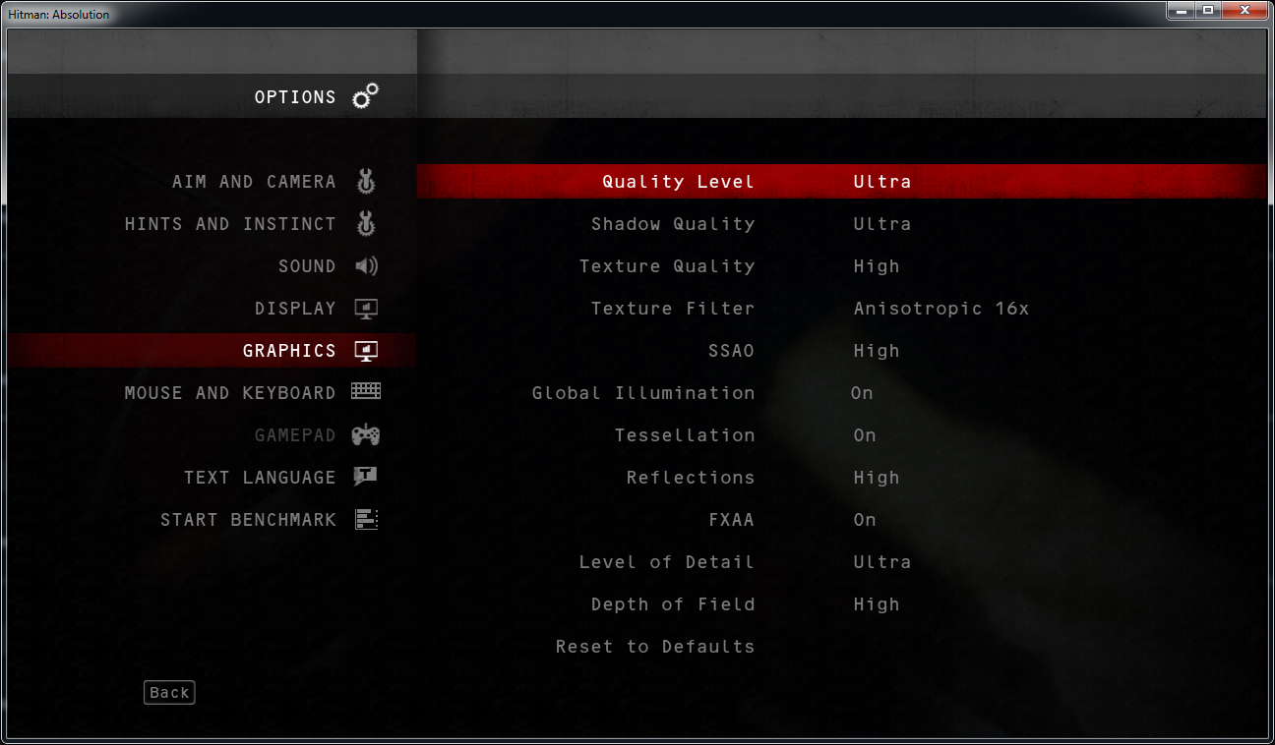Click the keyboard icon for Mouse and Keyboard
1275x745 pixels.
pyautogui.click(x=366, y=392)
